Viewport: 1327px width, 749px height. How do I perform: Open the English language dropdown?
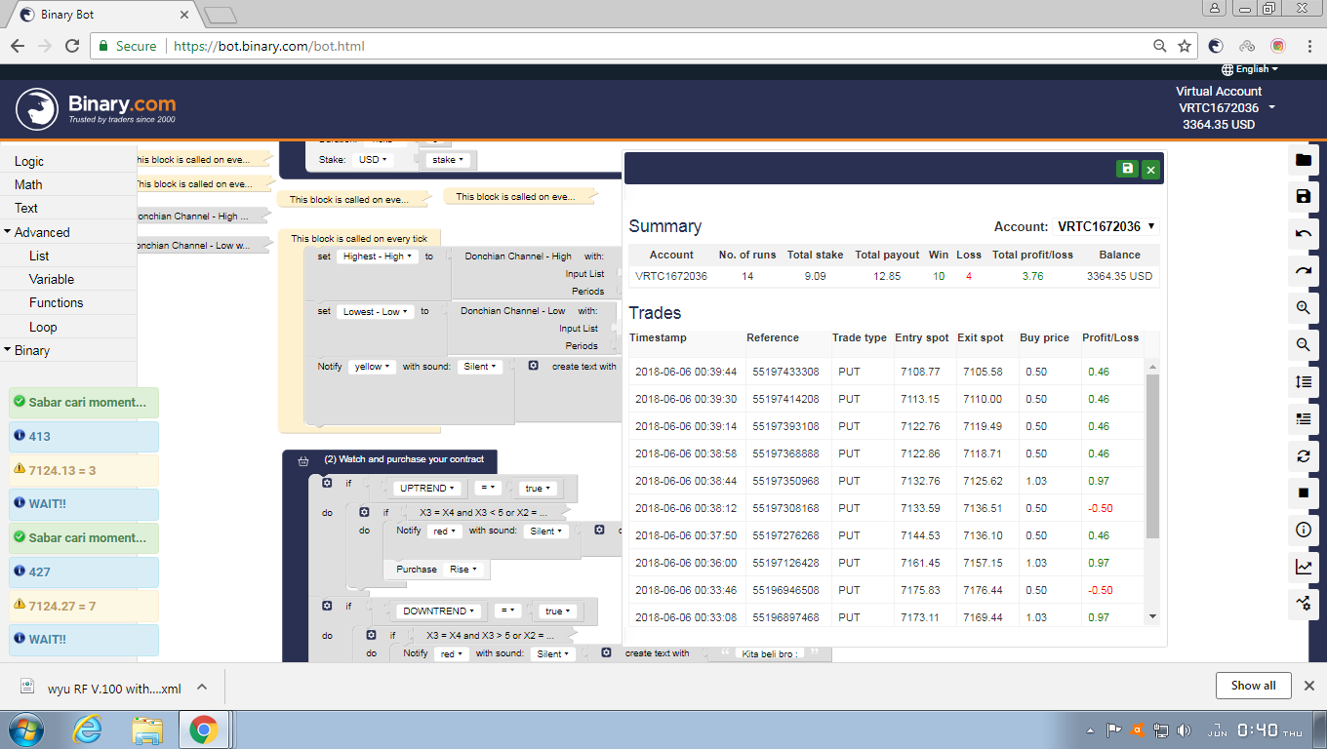1250,69
